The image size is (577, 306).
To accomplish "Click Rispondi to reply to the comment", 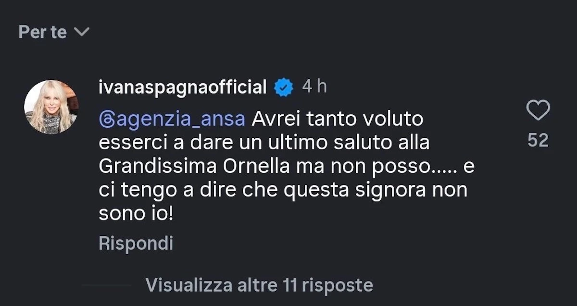I will (137, 244).
